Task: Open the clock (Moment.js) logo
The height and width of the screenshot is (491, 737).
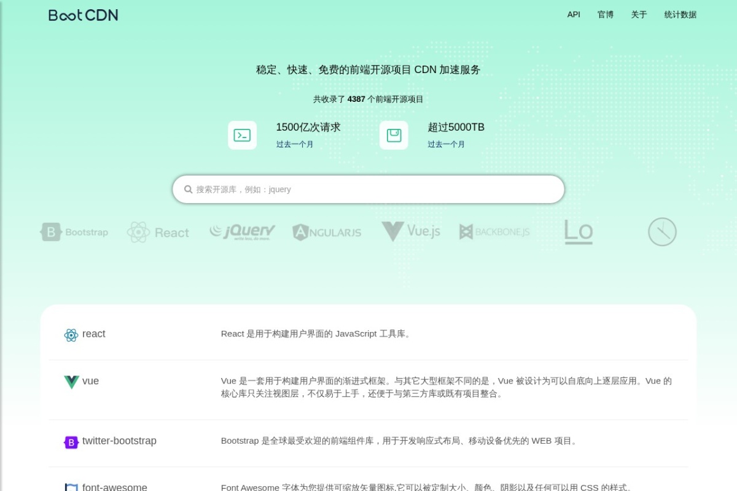Action: [x=662, y=232]
